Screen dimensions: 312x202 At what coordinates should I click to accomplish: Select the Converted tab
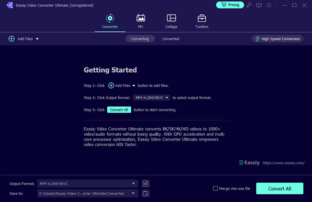[x=171, y=39]
